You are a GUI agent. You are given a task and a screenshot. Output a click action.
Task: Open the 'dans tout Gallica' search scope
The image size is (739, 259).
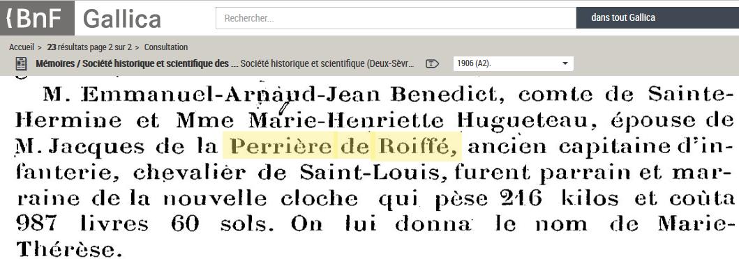657,18
